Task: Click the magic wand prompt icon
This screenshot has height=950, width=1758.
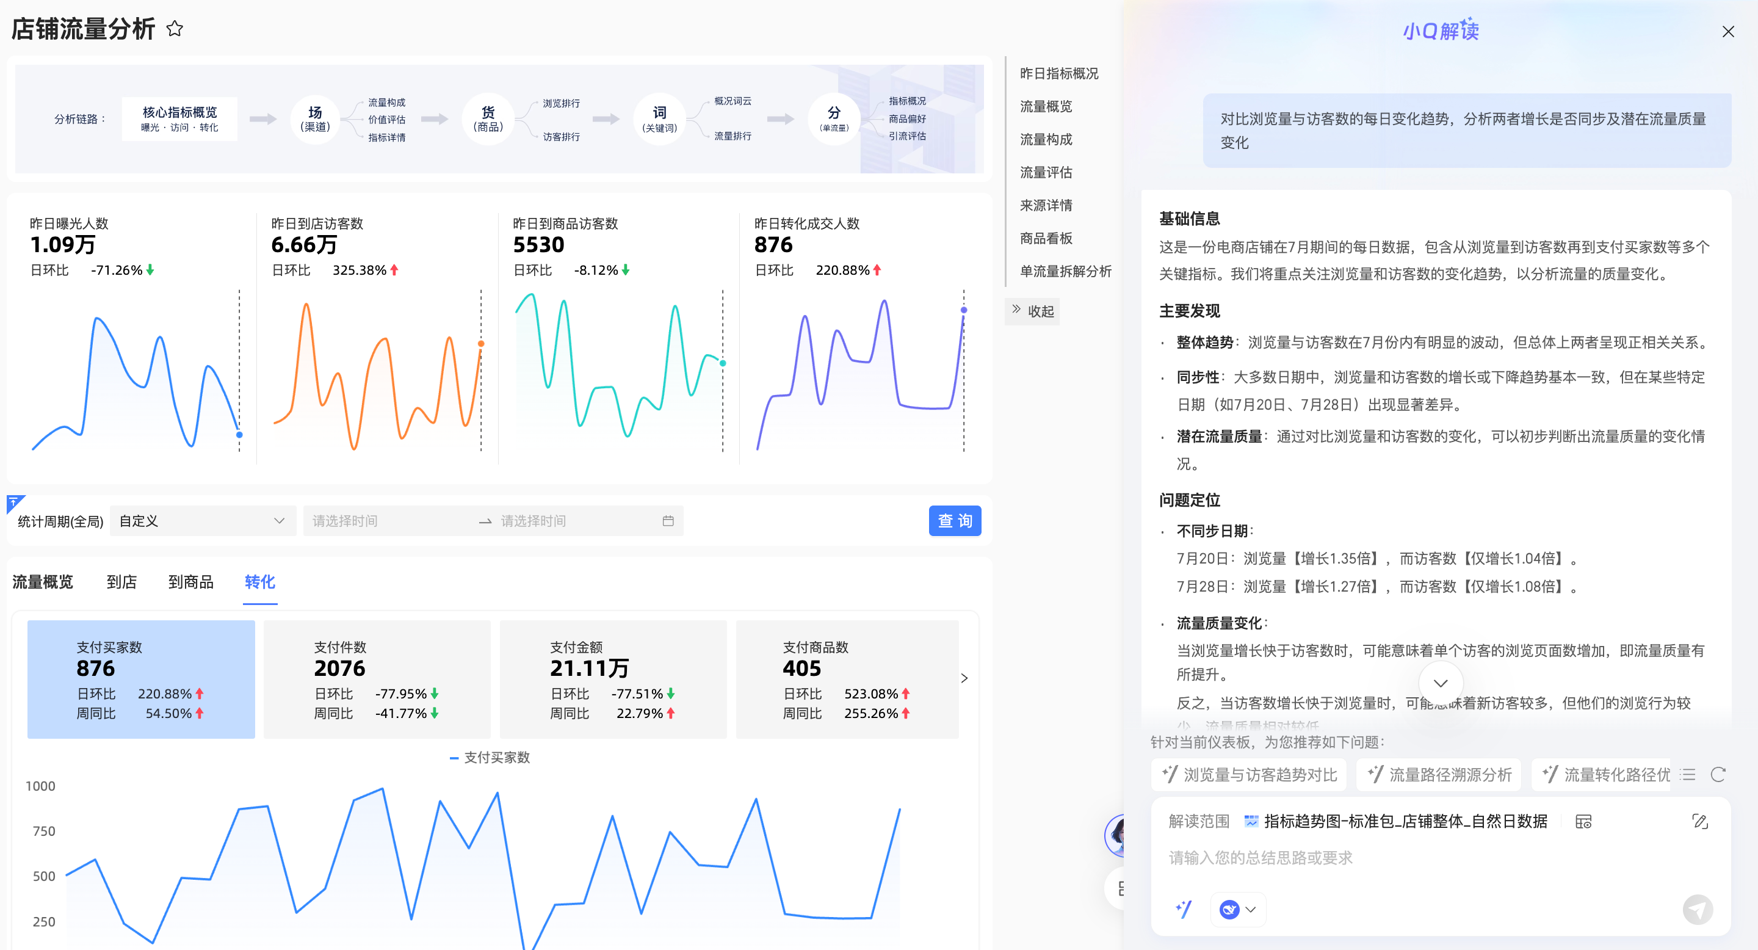Action: tap(1184, 908)
